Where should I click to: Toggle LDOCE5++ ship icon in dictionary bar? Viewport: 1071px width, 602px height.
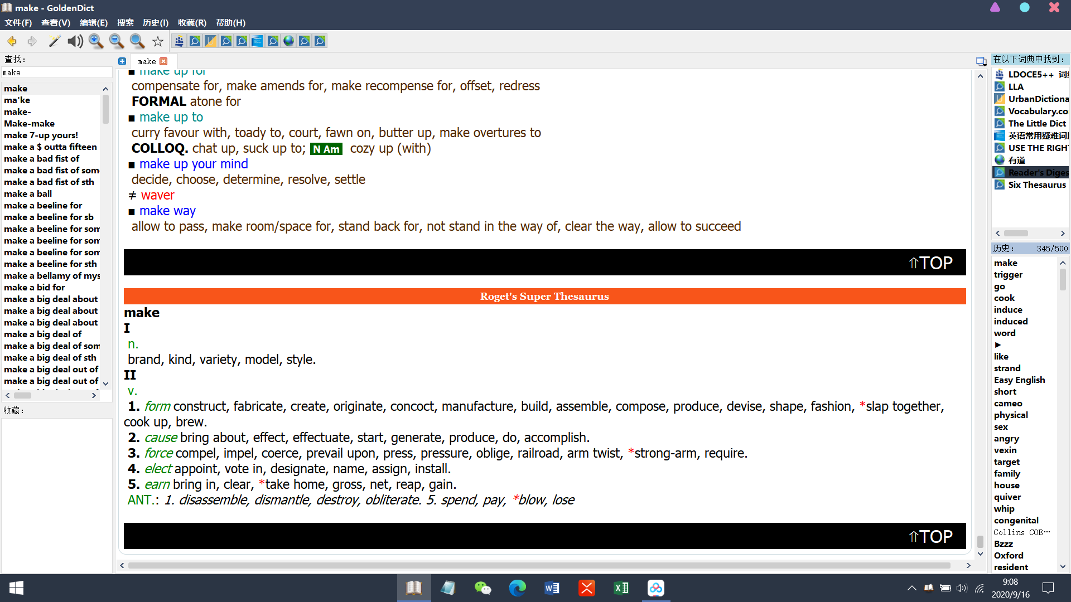179,41
